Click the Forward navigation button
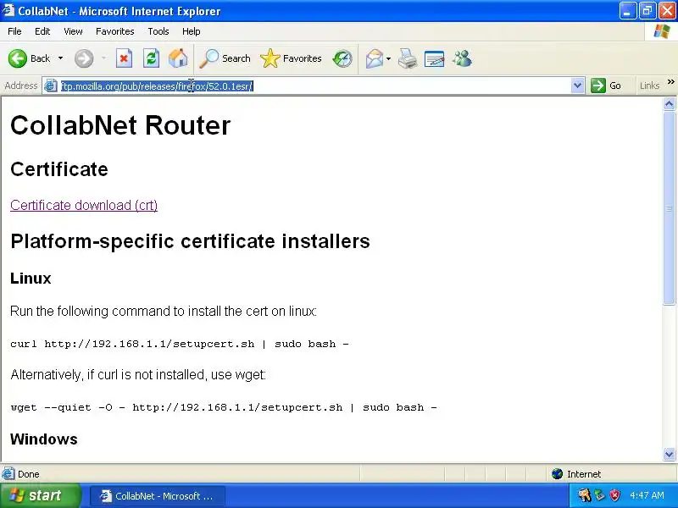The width and height of the screenshot is (678, 508). [84, 58]
